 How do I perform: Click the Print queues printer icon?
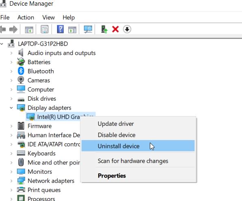21,190
